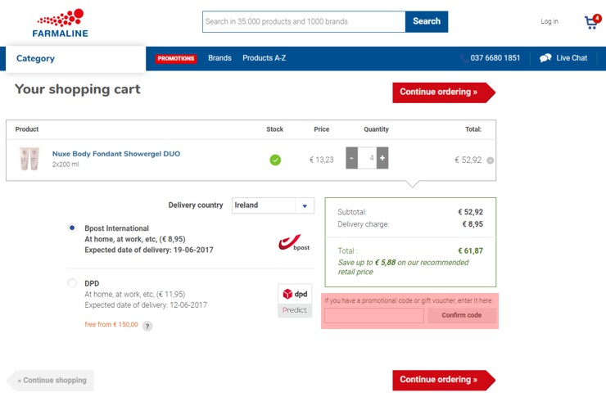This screenshot has width=606, height=397.
Task: Open Products A-Z page
Action: (265, 58)
